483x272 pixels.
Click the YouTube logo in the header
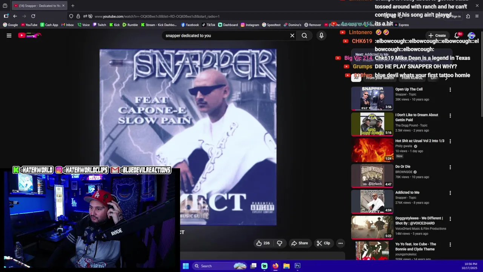coord(29,36)
